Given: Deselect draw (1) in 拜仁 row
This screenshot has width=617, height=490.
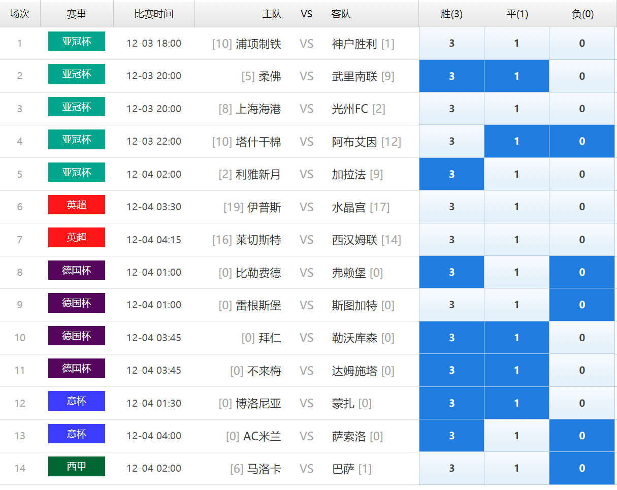Looking at the screenshot, I should coord(516,338).
